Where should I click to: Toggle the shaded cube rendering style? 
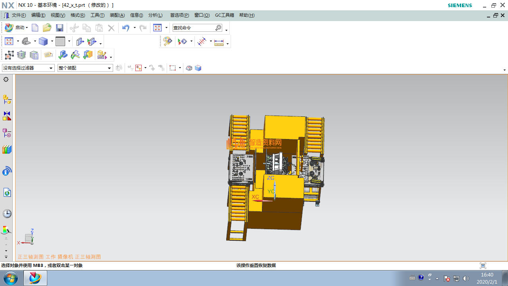[x=43, y=41]
